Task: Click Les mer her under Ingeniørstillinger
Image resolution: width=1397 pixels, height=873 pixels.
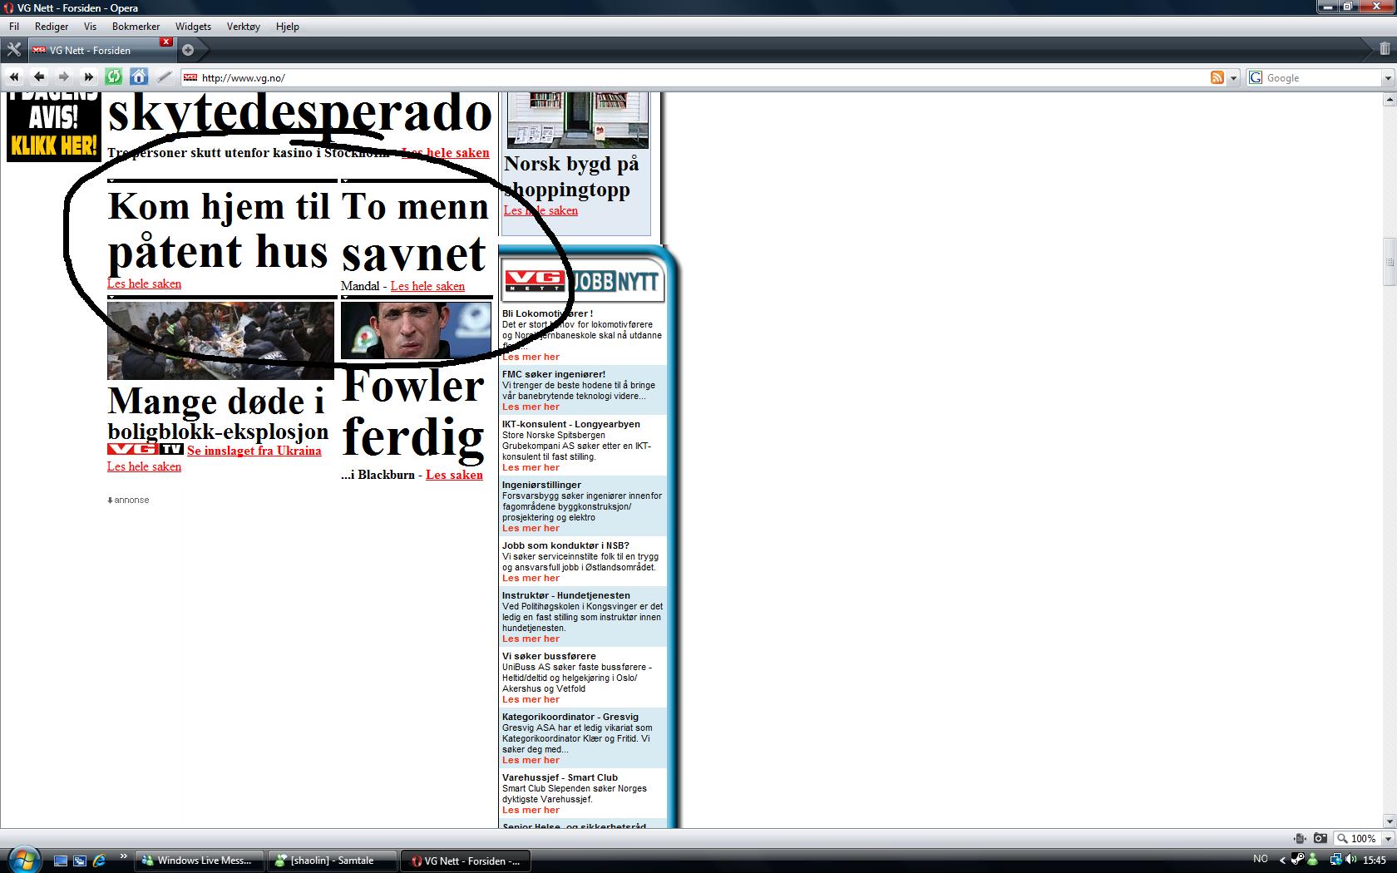Action: [531, 529]
